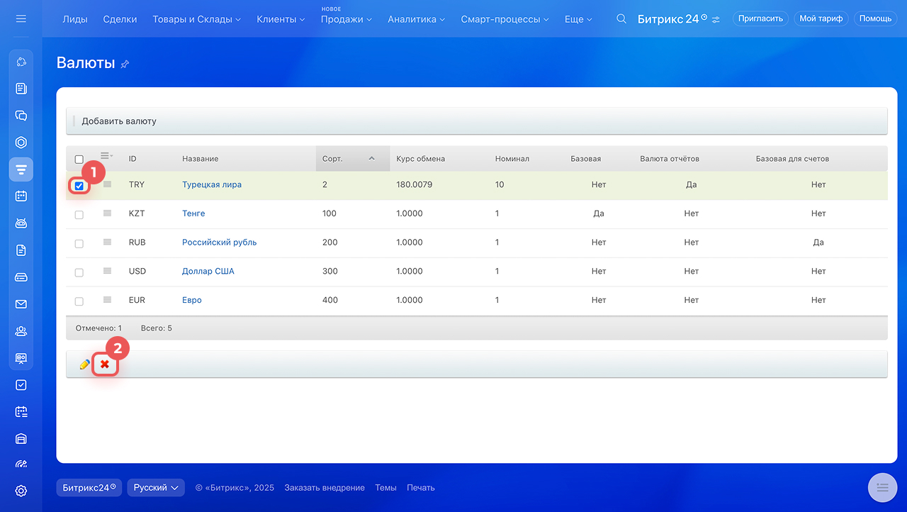This screenshot has width=907, height=512.
Task: Expand the Товары и Склады menu
Action: [196, 19]
